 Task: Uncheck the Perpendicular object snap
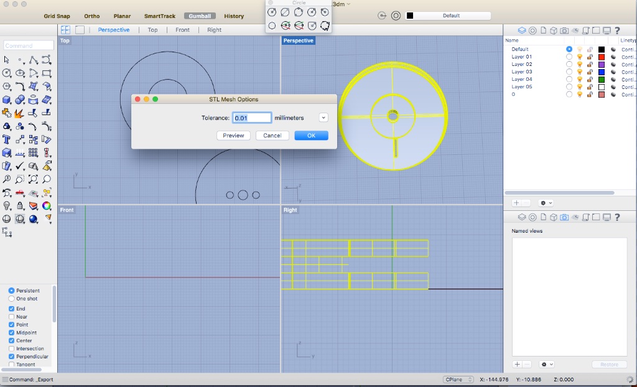pos(11,357)
